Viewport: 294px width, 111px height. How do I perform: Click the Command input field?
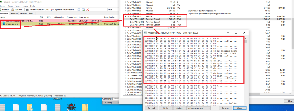116,99
